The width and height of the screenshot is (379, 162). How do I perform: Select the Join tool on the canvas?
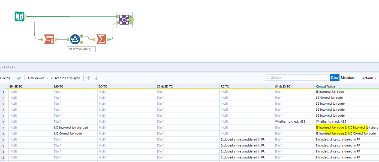tap(124, 19)
